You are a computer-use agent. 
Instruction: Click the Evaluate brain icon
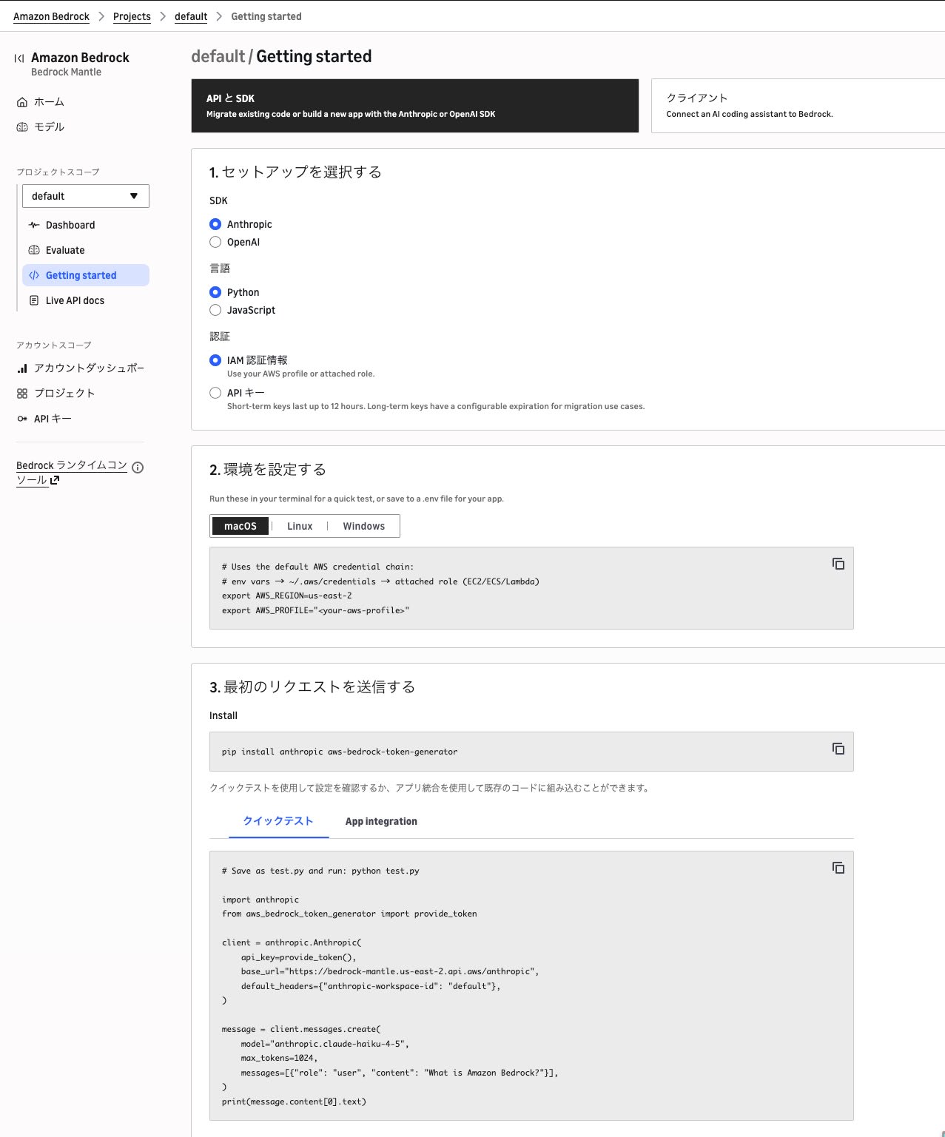tap(34, 250)
